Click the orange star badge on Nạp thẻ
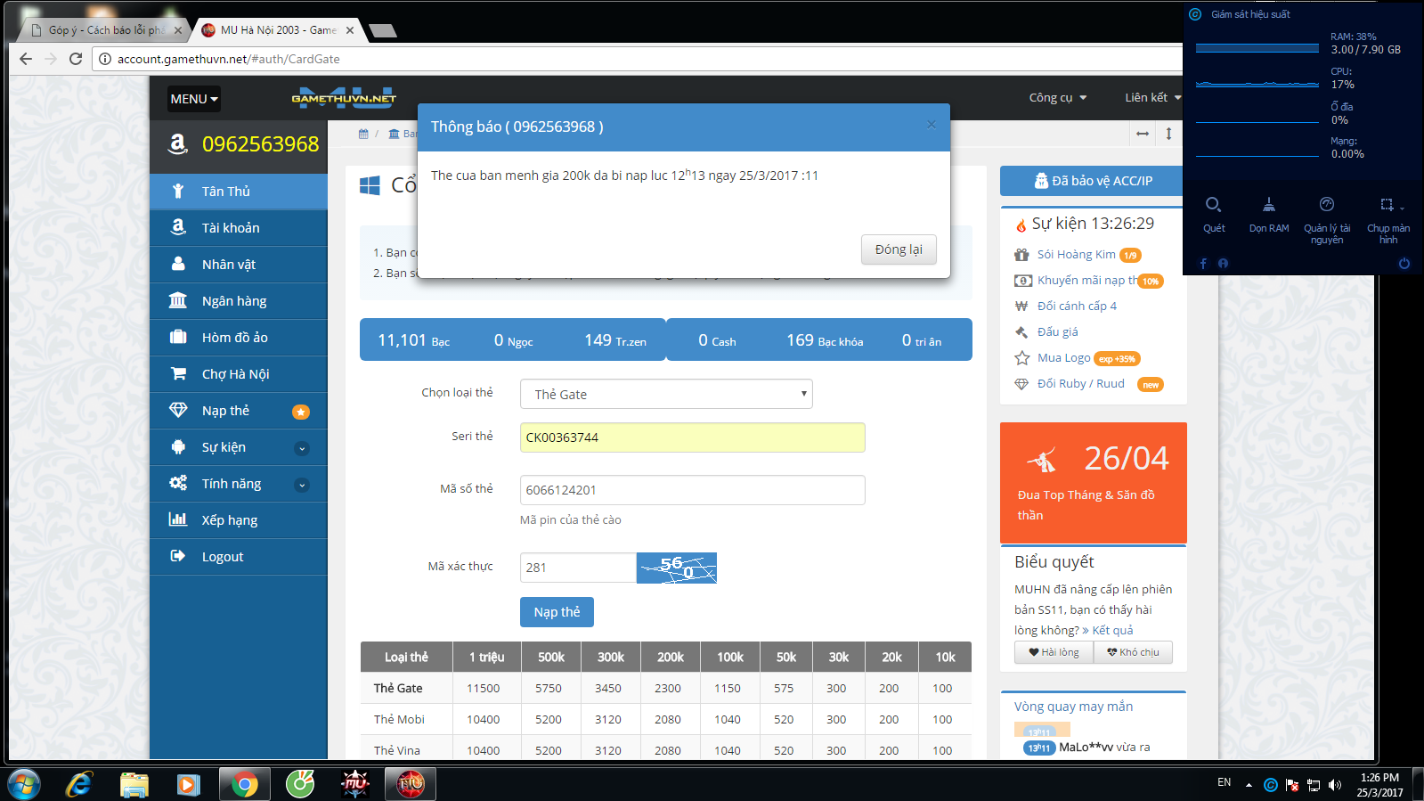Viewport: 1424px width, 801px height. (301, 412)
